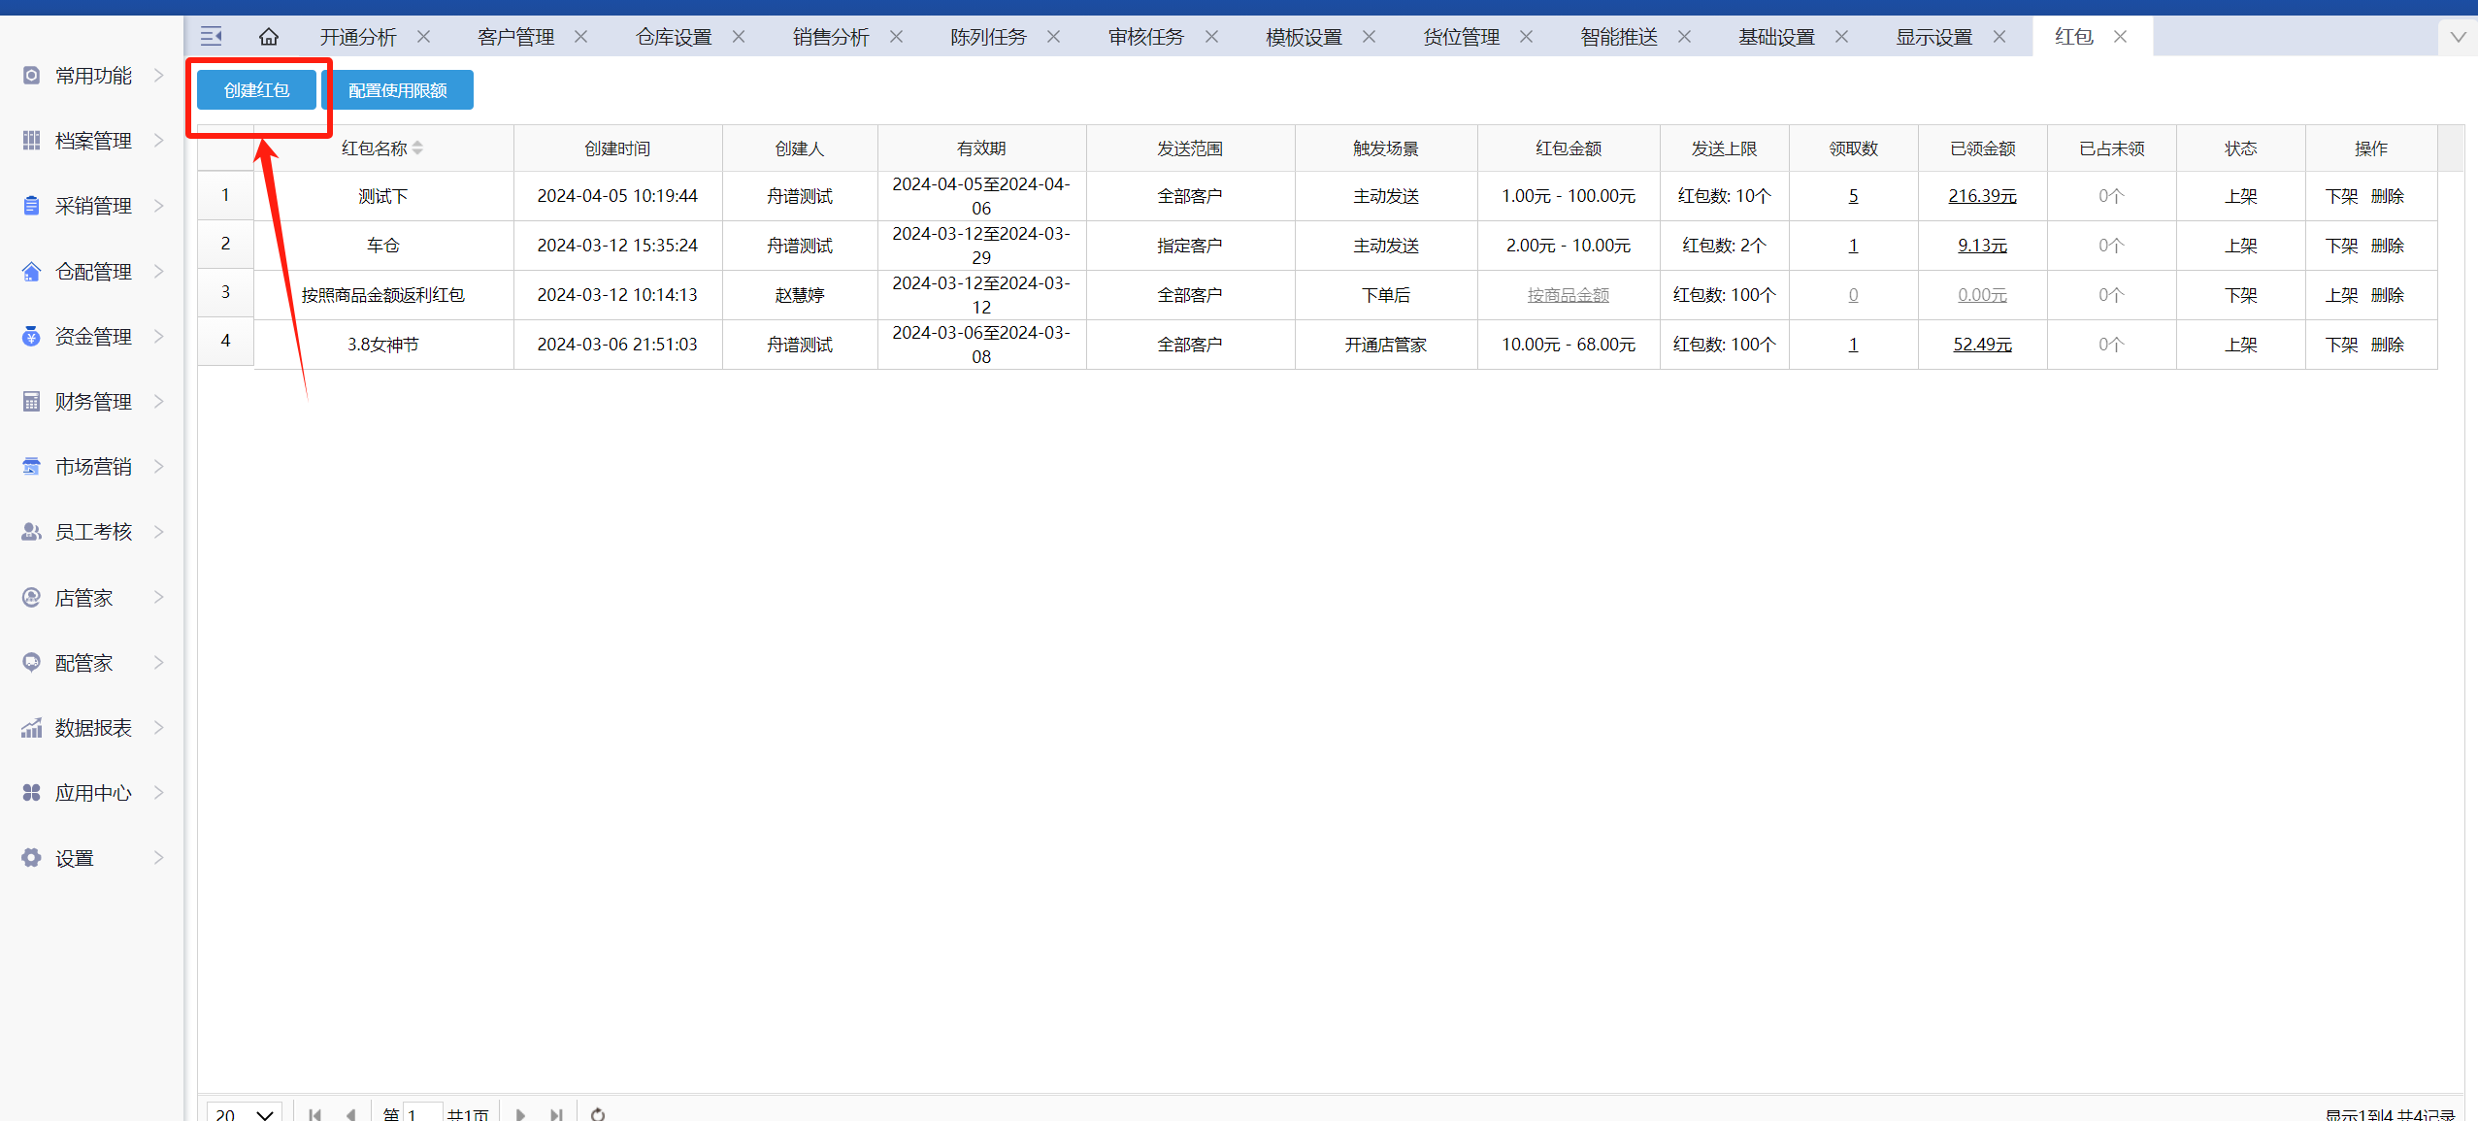
Task: Go to last page using pagination icon
Action: (x=556, y=1113)
